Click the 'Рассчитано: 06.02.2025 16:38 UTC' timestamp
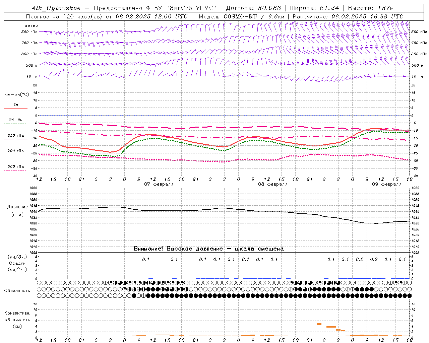Image resolution: width=429 pixels, height=343 pixels. 348,16
